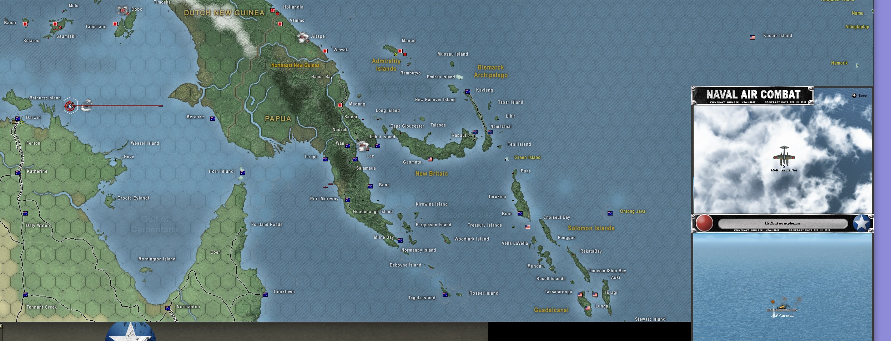Select the Australian flag at Wau
The image size is (891, 341).
(348, 146)
